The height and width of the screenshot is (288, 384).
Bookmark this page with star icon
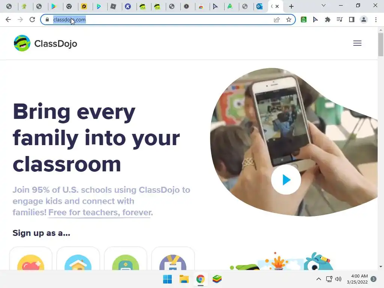tap(289, 19)
